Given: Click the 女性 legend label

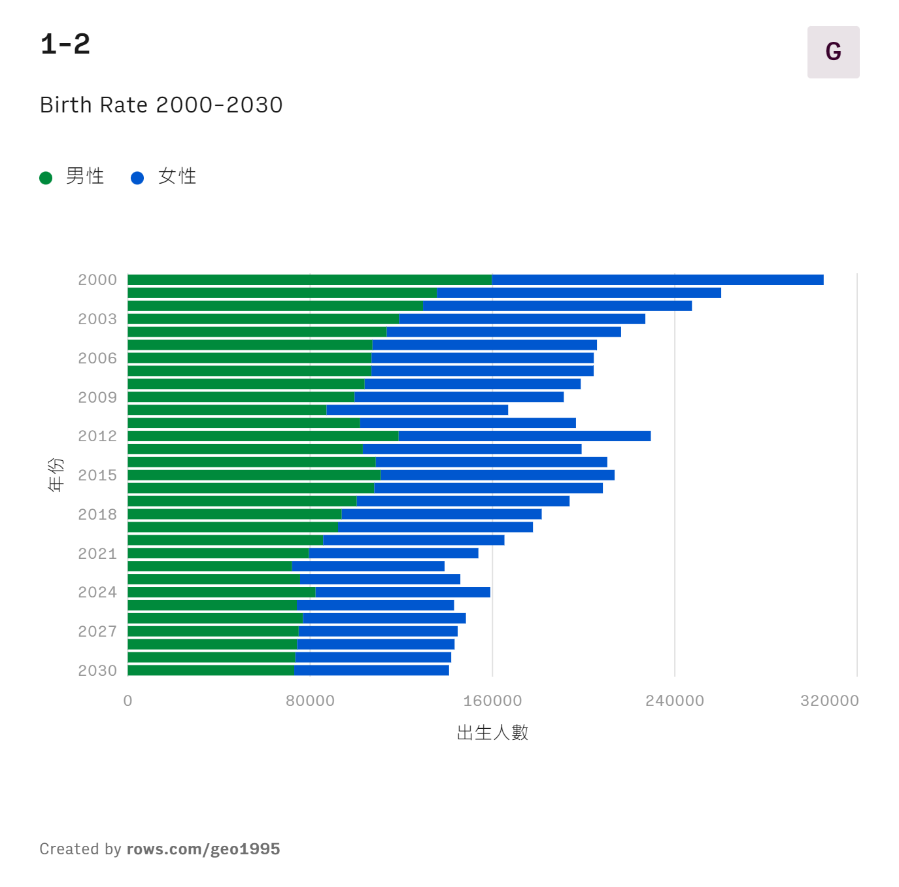Looking at the screenshot, I should click(177, 176).
